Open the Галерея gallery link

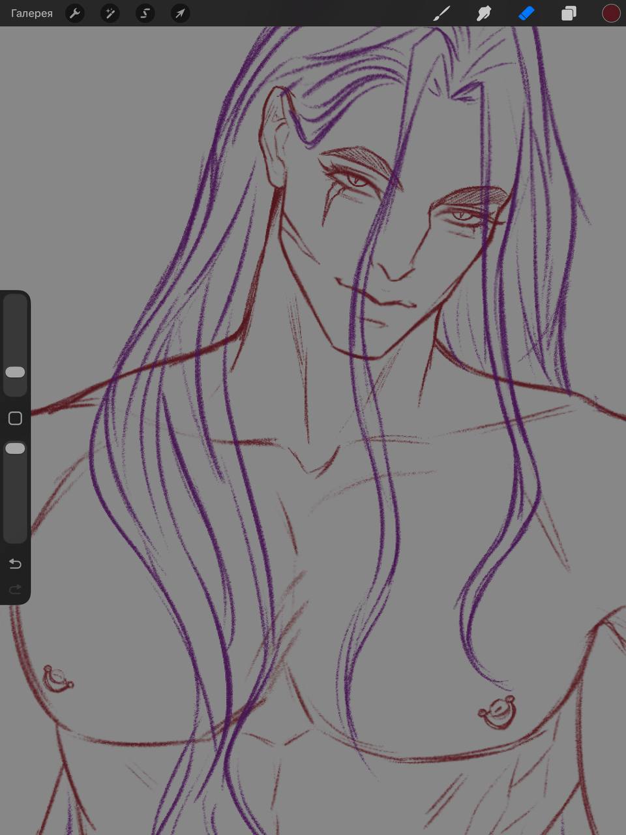point(31,13)
